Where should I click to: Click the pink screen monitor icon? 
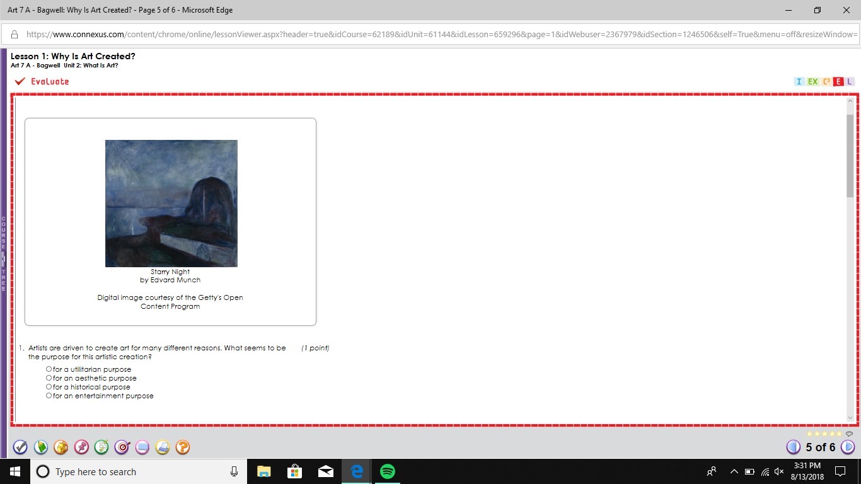pyautogui.click(x=142, y=447)
